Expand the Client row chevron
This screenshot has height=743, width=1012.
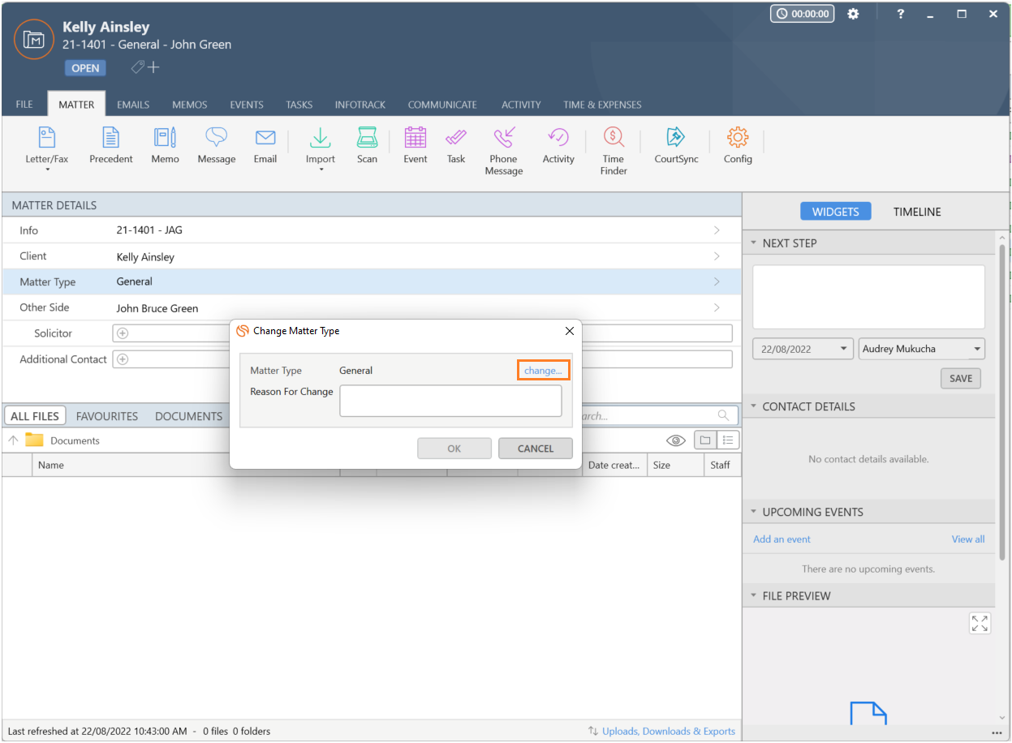[717, 256]
